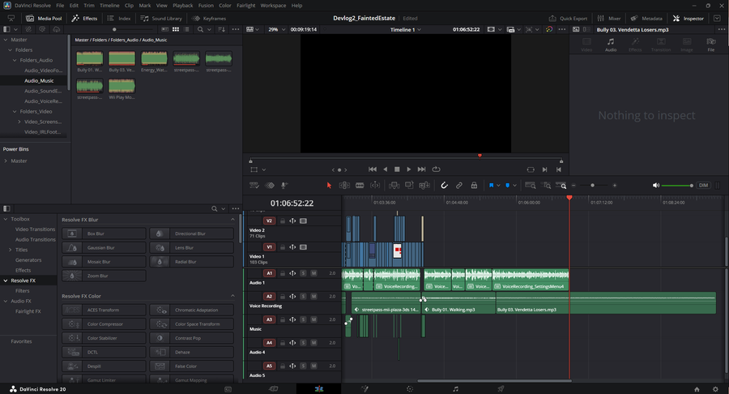Lock the Video 1 track
The height and width of the screenshot is (394, 729).
(x=283, y=246)
